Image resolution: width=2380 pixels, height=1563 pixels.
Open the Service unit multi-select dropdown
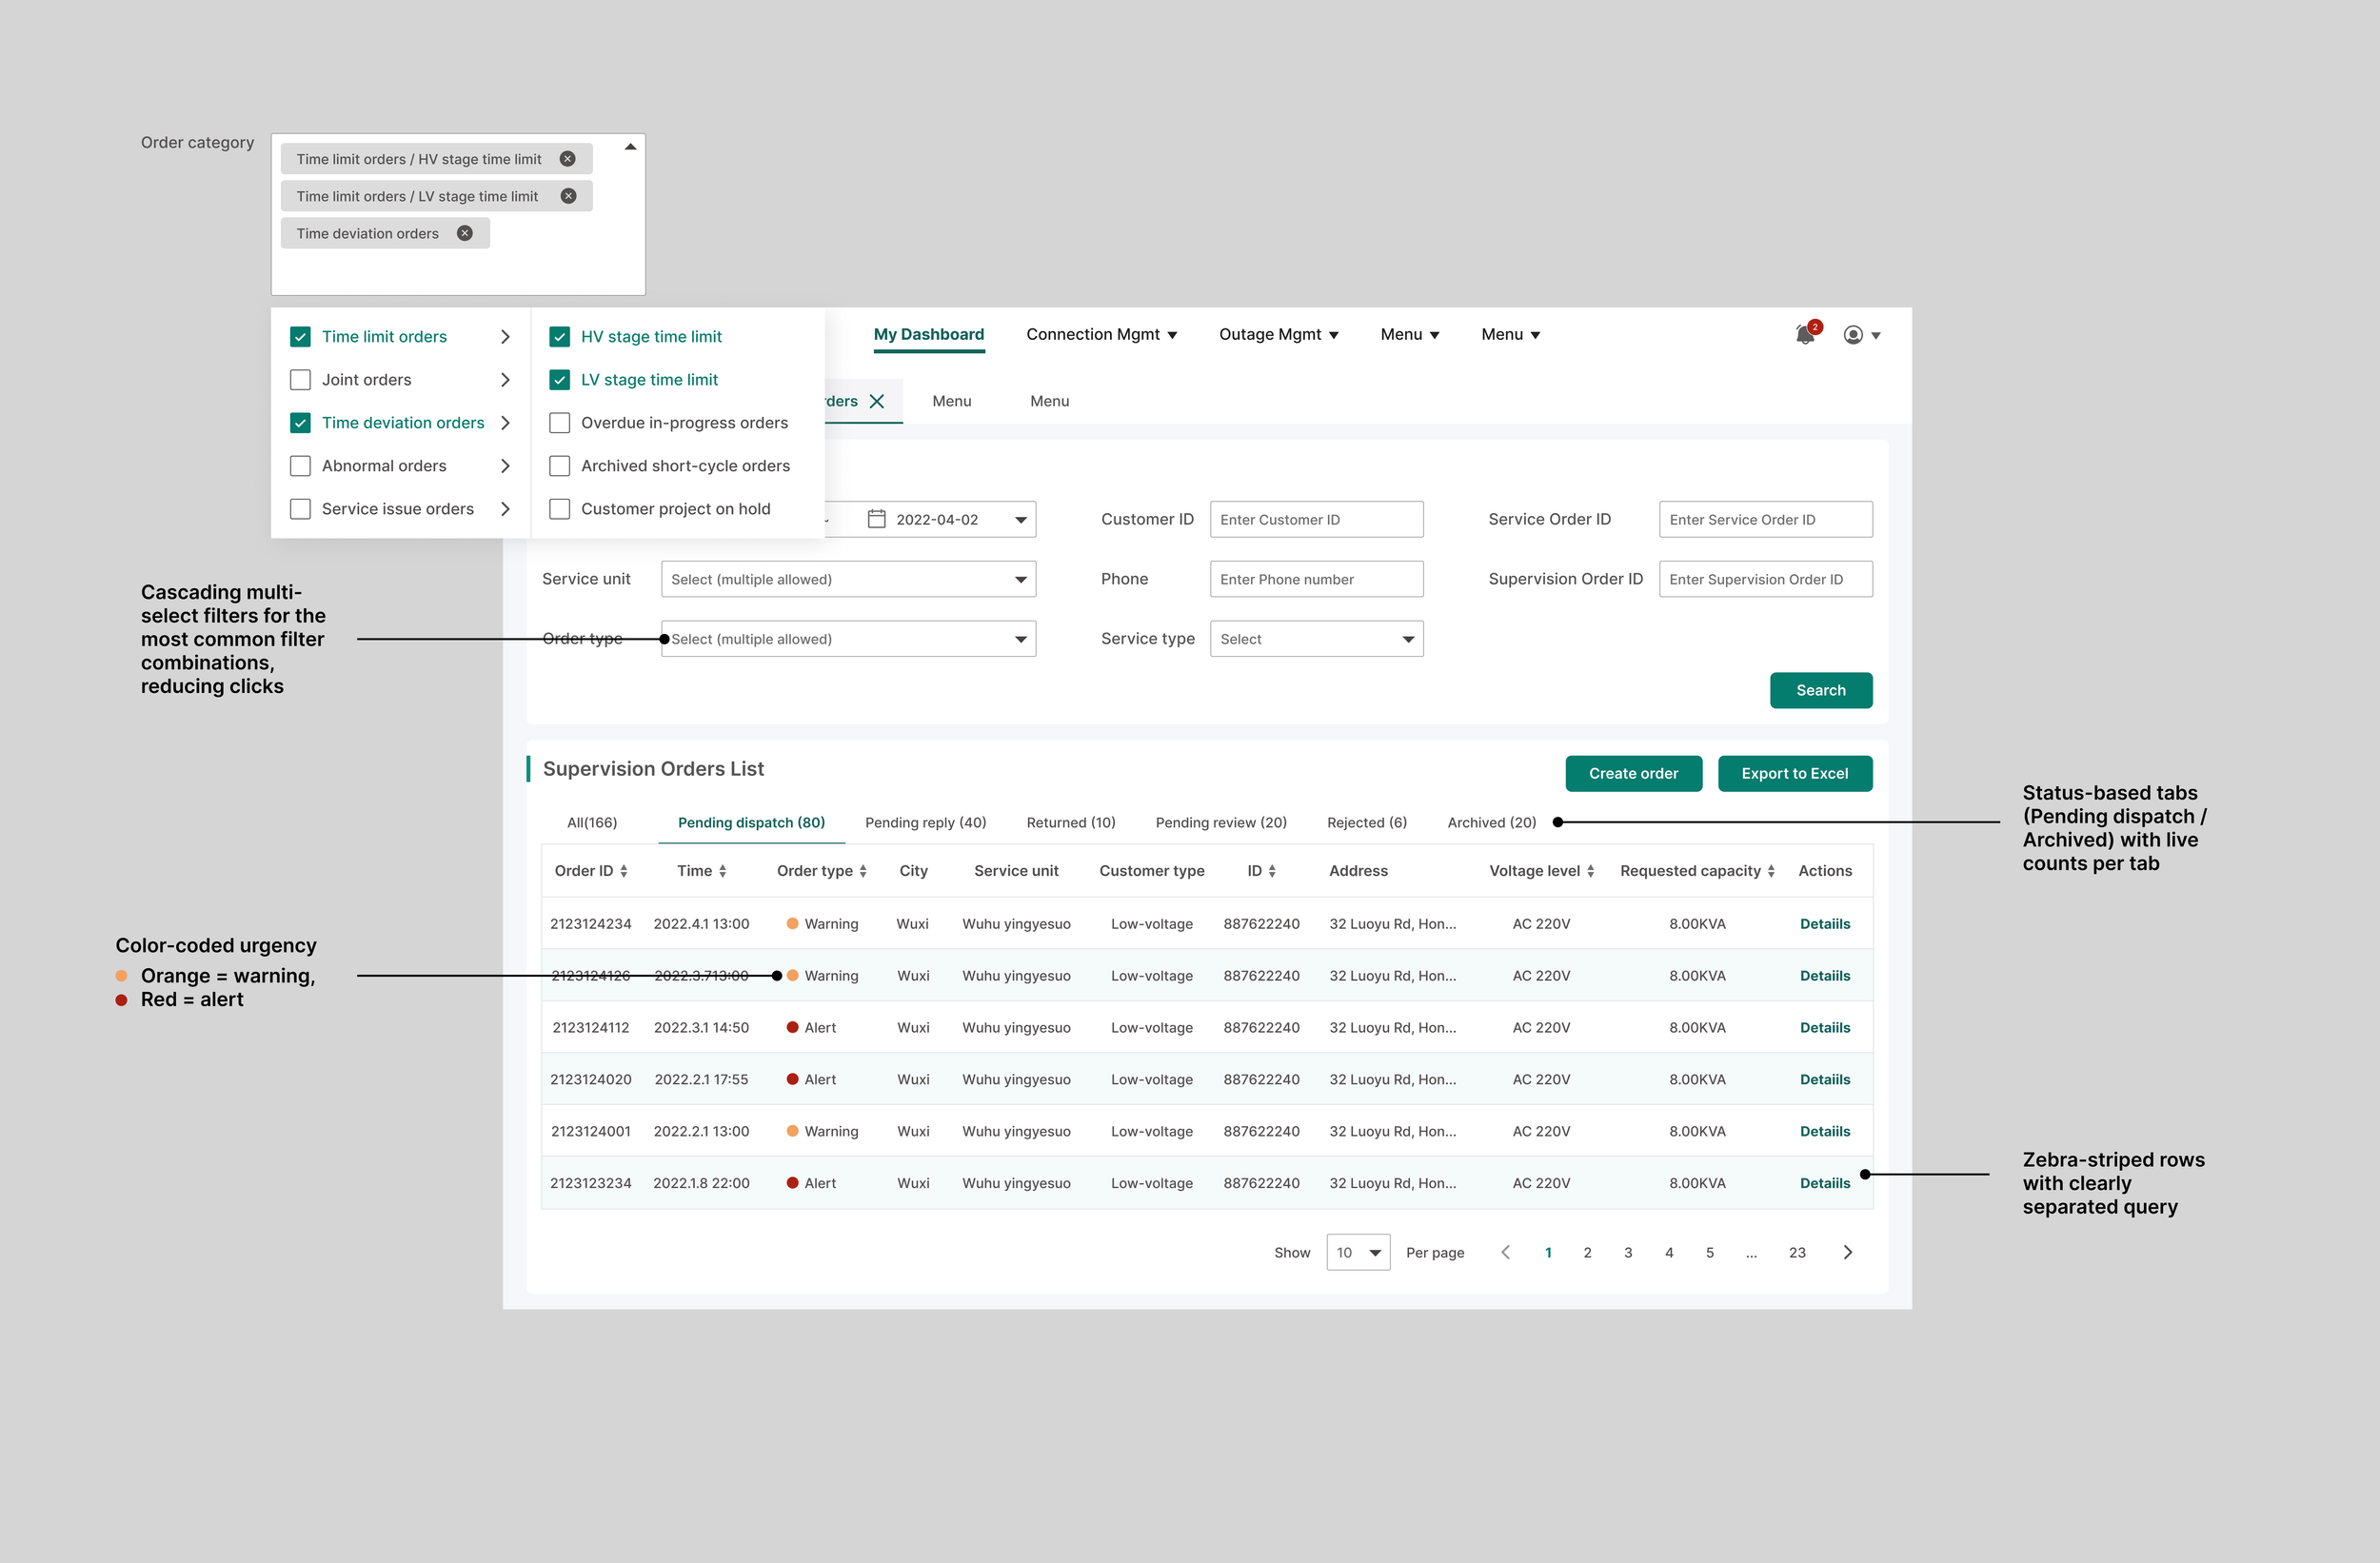coord(847,579)
